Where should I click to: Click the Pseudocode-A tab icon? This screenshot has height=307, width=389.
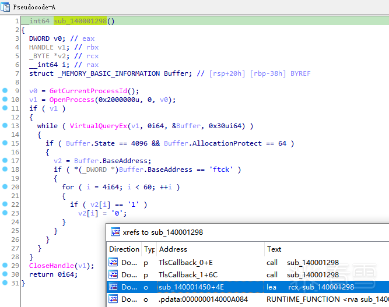[x=5, y=7]
